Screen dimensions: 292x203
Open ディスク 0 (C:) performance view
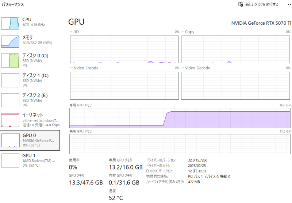[29, 60]
